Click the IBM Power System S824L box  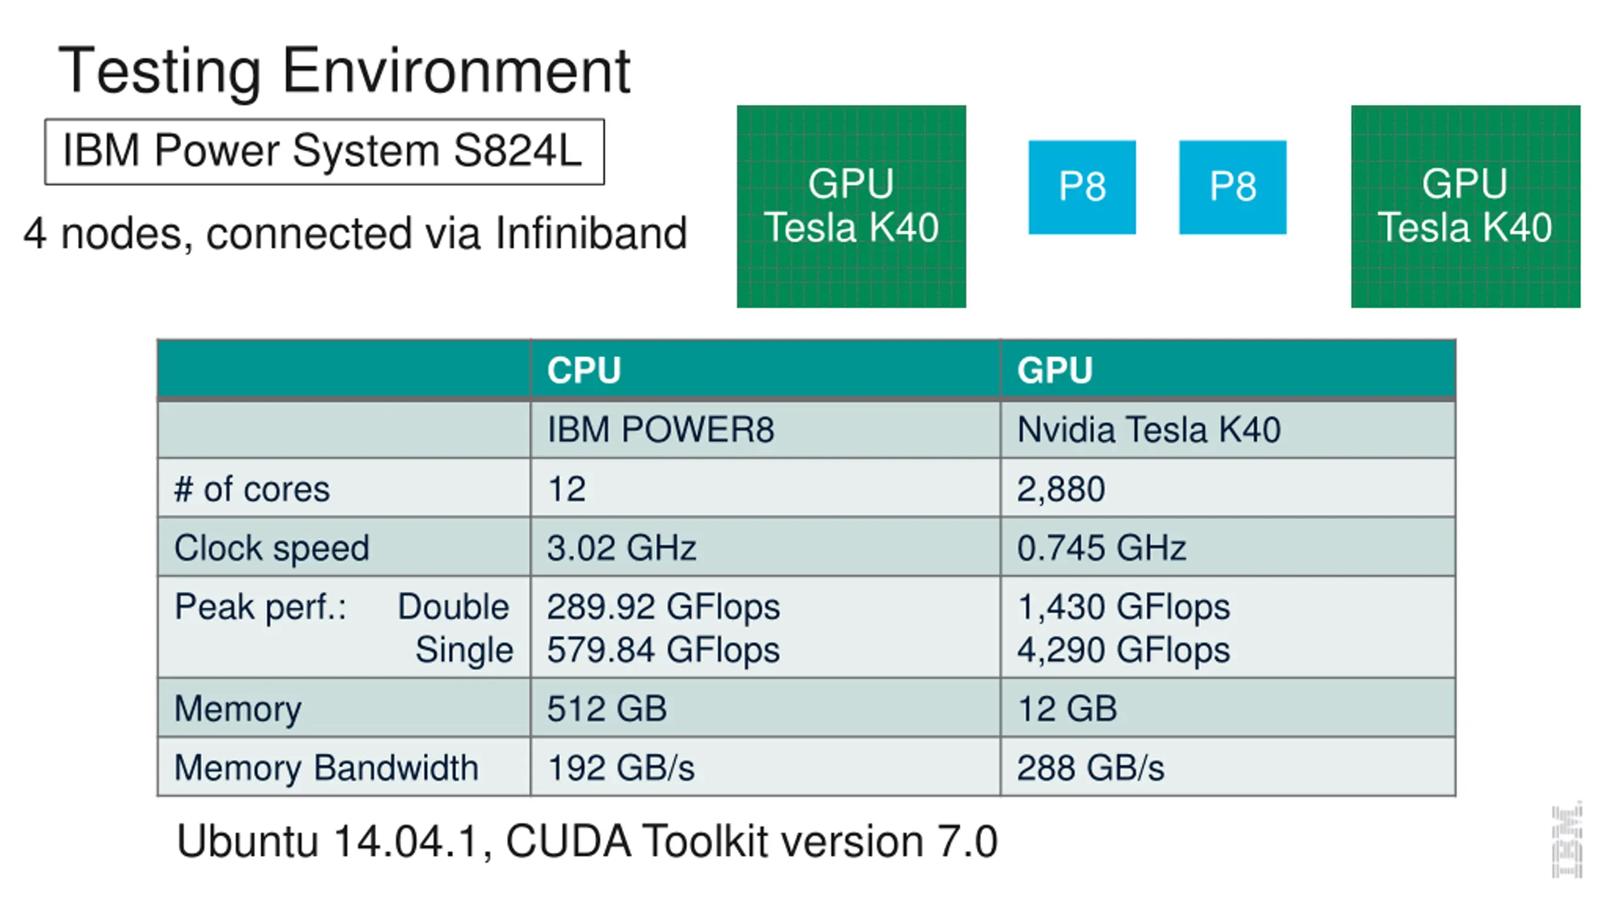[324, 151]
